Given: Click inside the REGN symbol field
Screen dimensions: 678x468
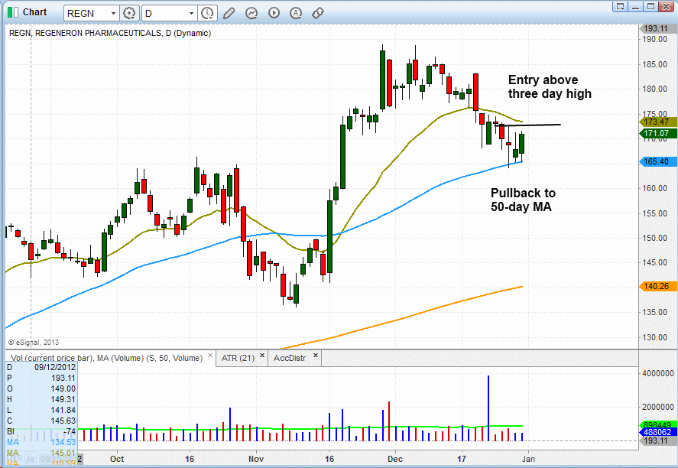Looking at the screenshot, I should (x=84, y=13).
